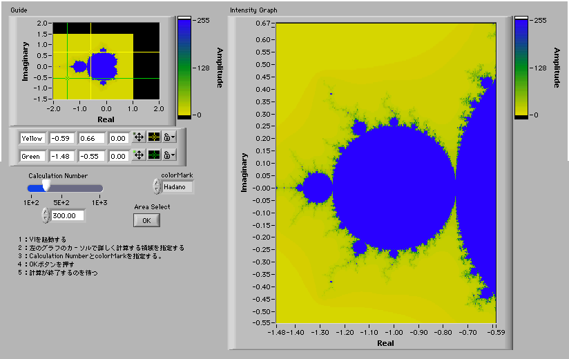Edit Yellow cursor Z value 0.00
569x359 pixels.
point(119,138)
